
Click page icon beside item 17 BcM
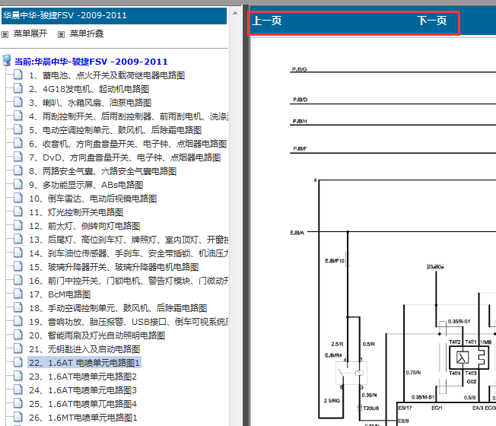click(x=18, y=294)
